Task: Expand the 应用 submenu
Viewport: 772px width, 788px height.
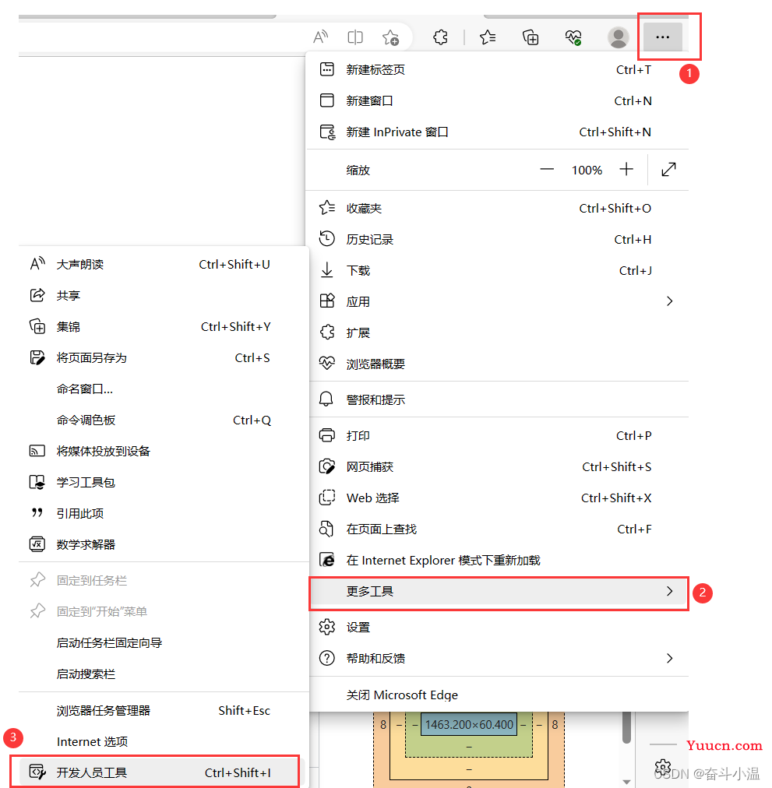Action: point(497,302)
